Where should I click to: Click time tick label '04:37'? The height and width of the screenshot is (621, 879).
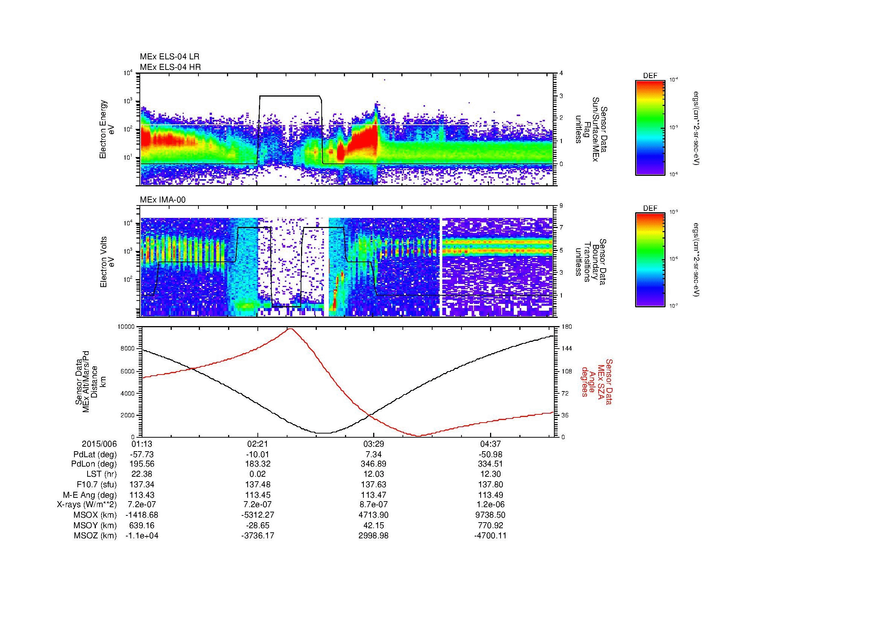tap(490, 444)
